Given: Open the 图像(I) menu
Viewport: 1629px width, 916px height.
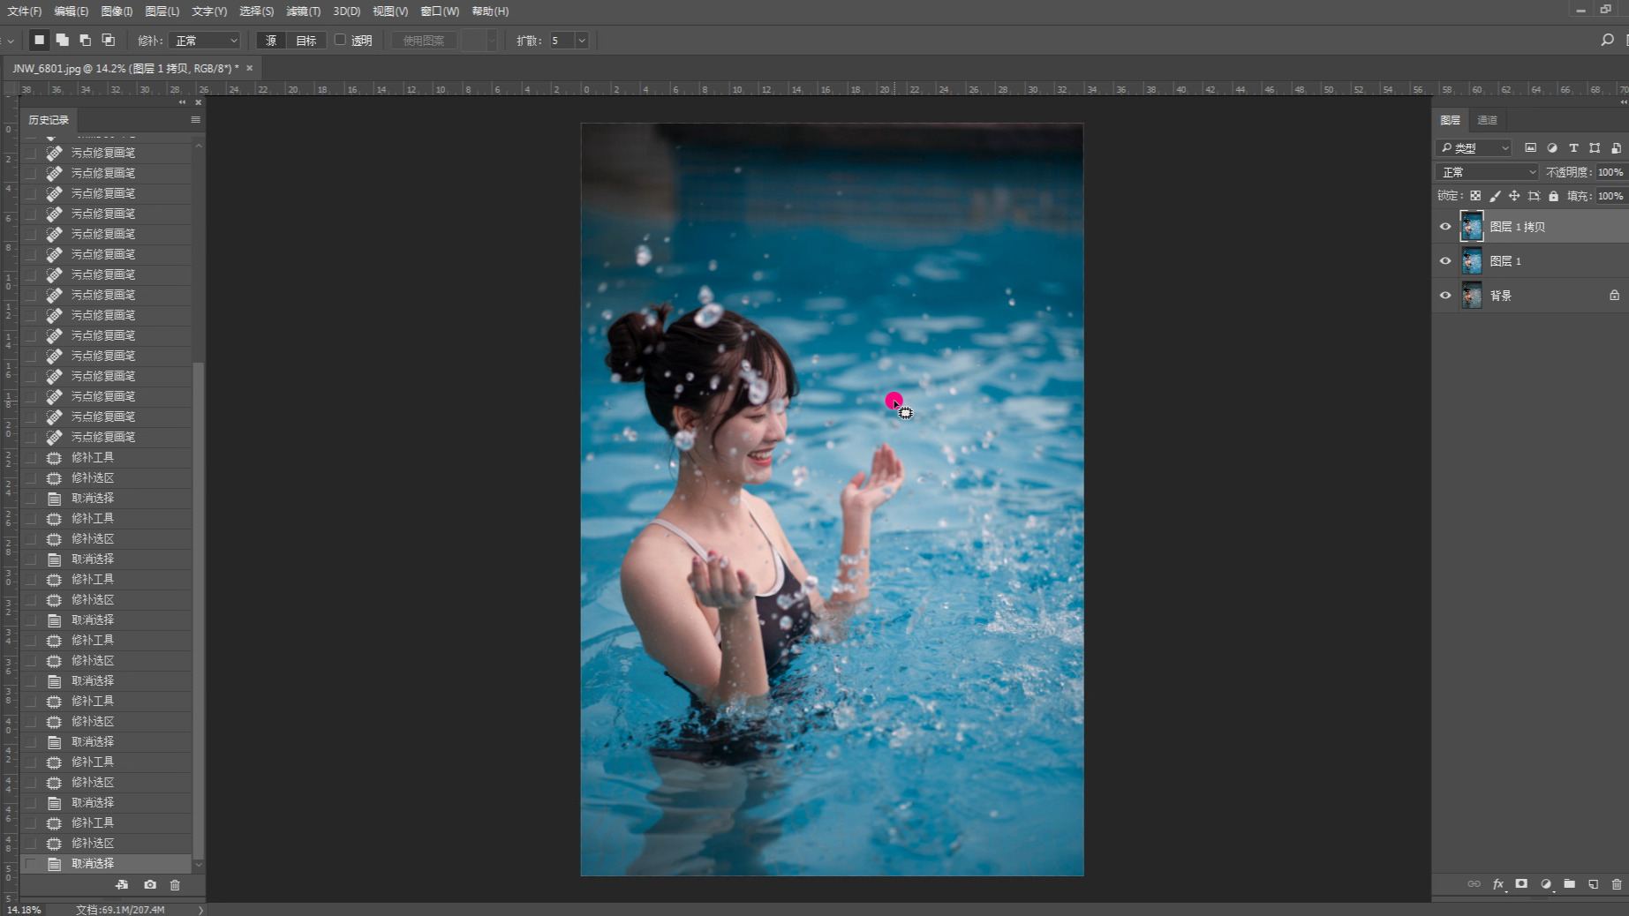Looking at the screenshot, I should pyautogui.click(x=117, y=11).
